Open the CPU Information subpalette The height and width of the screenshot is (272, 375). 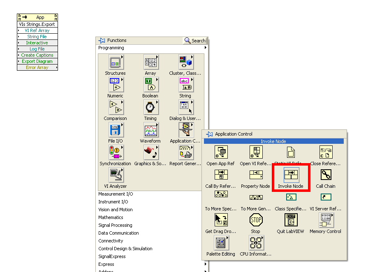coord(256,243)
